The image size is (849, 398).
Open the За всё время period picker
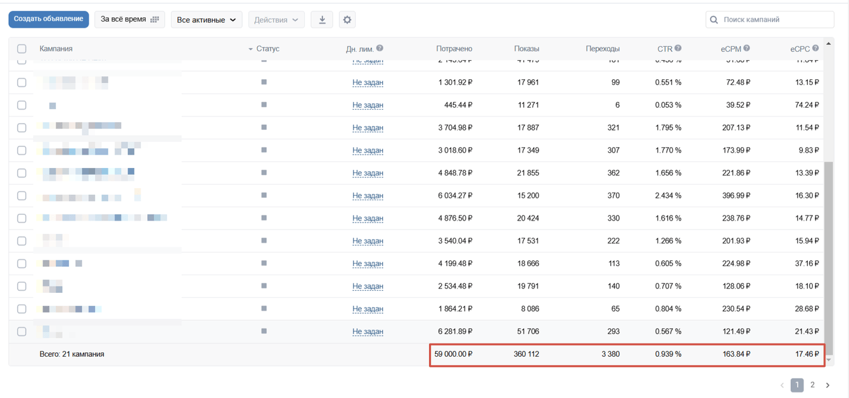click(x=129, y=20)
